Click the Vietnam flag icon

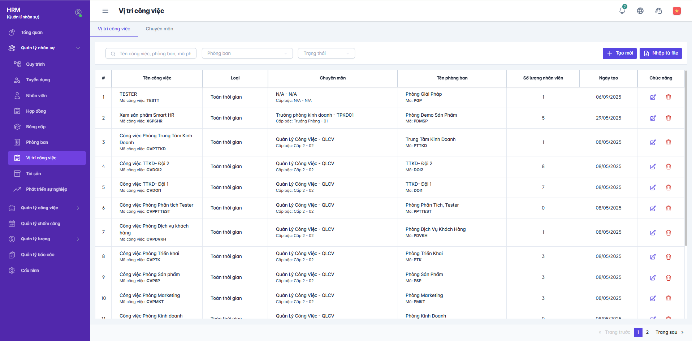677,11
